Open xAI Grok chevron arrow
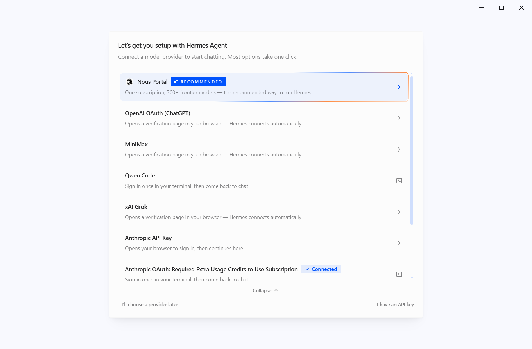Image resolution: width=532 pixels, height=349 pixels. (x=399, y=212)
